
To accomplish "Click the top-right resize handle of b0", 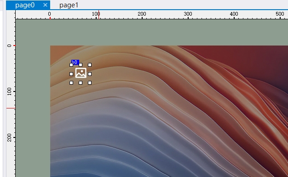I will [90, 65].
